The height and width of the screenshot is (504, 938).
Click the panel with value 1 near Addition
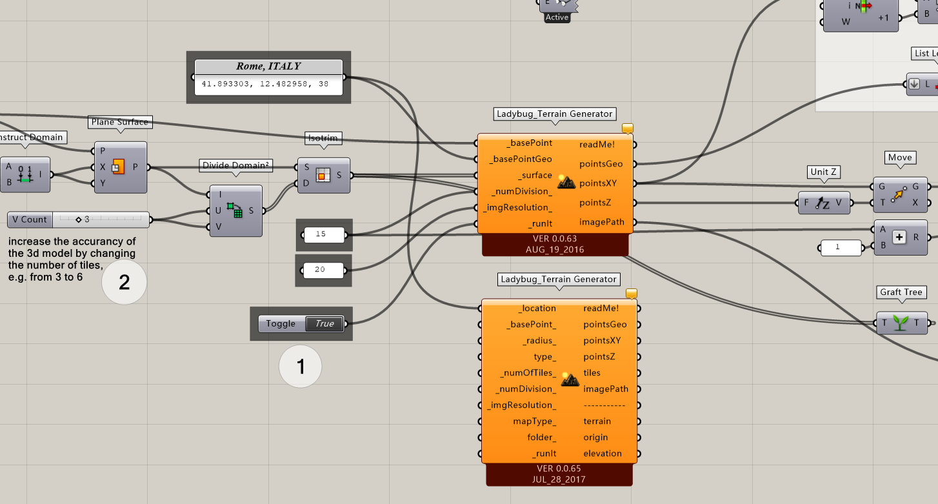(841, 247)
